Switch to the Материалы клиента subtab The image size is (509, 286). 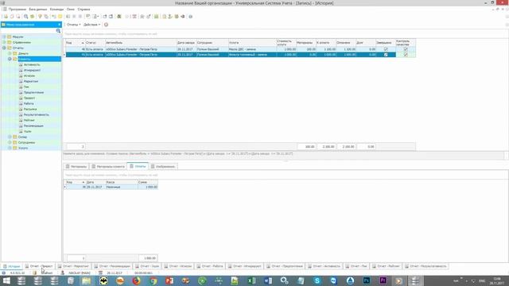(x=108, y=166)
